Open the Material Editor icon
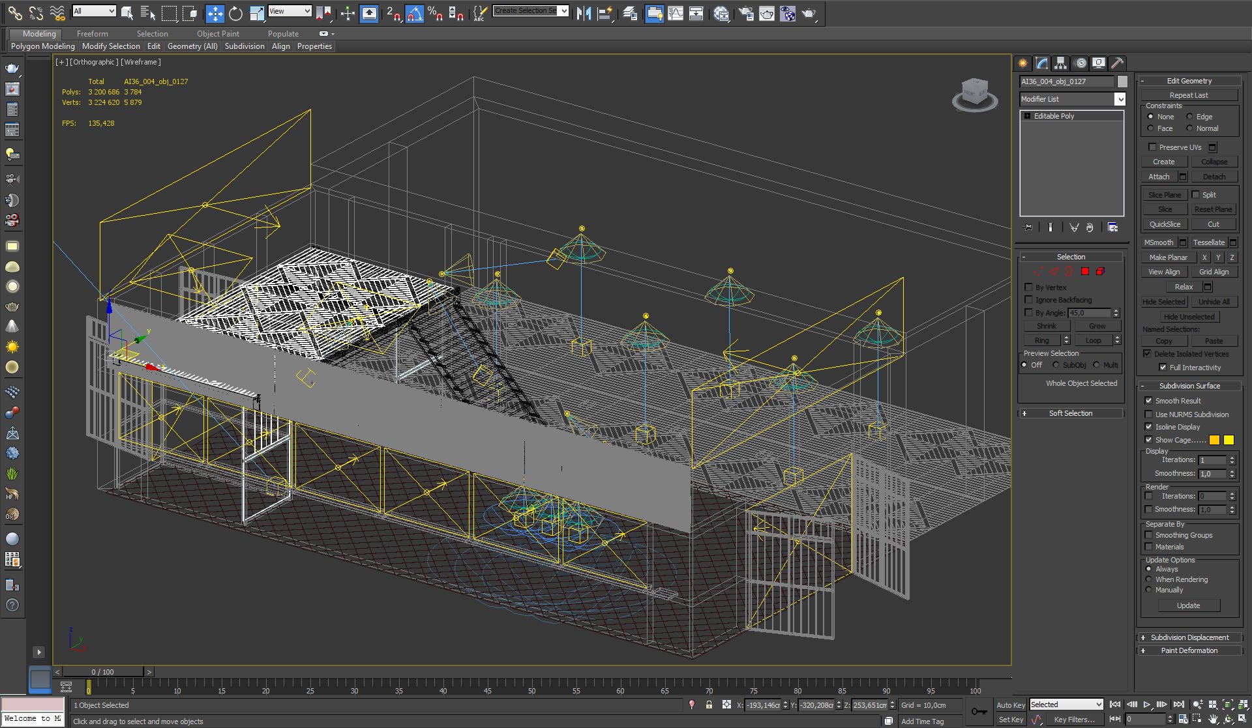1252x728 pixels. tap(721, 13)
